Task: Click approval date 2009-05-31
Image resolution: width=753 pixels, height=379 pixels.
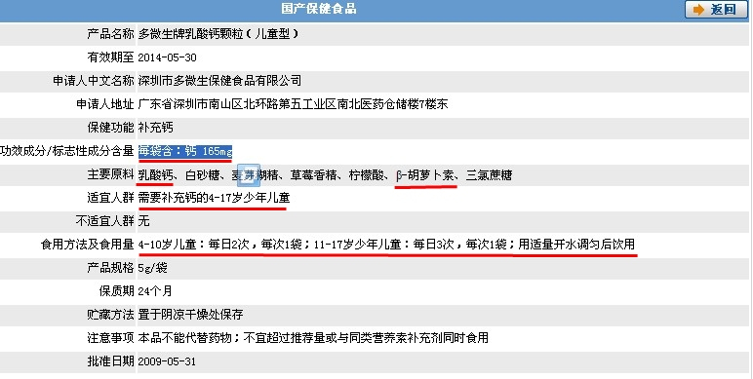Action: (x=167, y=361)
